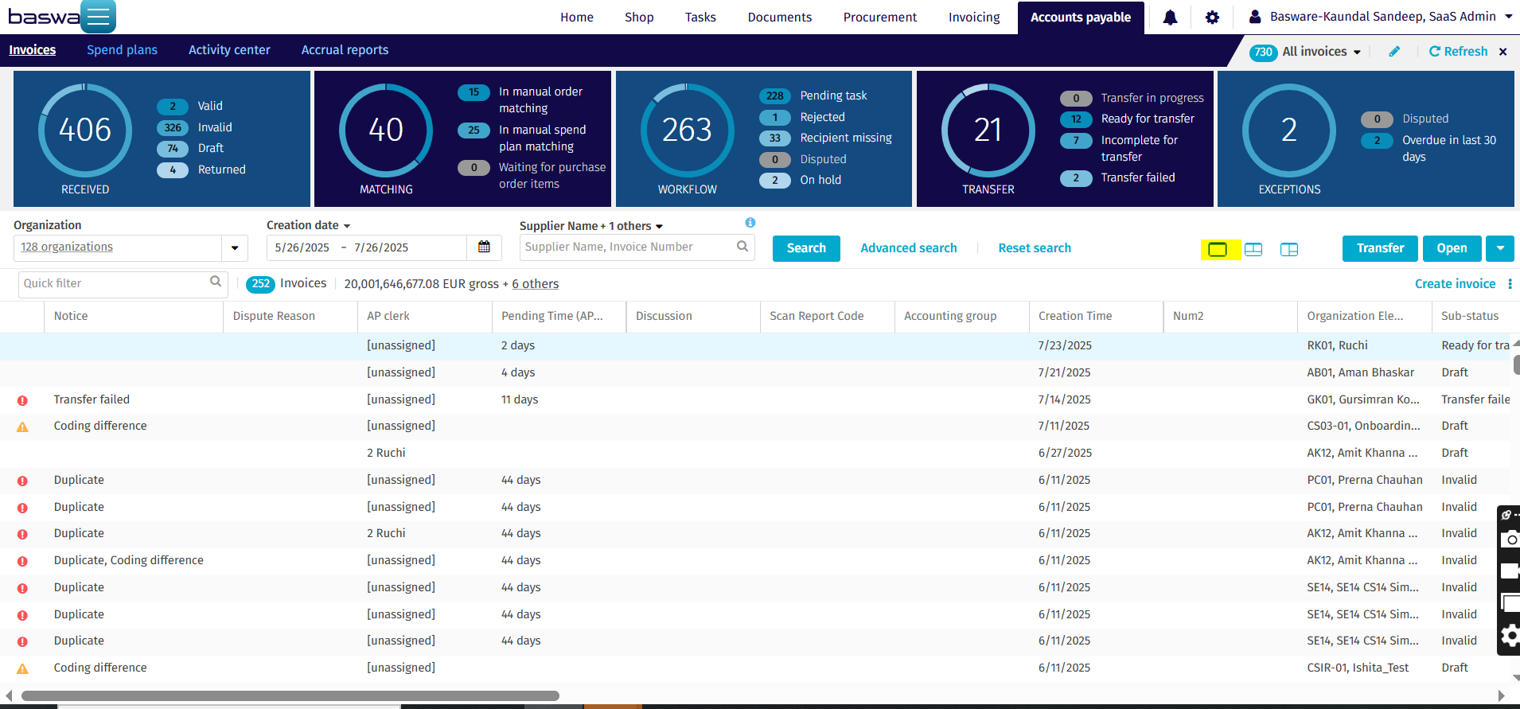
Task: Select the vertical split view layout
Action: pos(1289,250)
